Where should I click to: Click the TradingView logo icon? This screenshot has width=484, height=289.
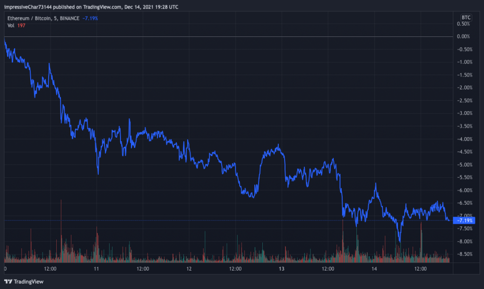[x=9, y=281]
